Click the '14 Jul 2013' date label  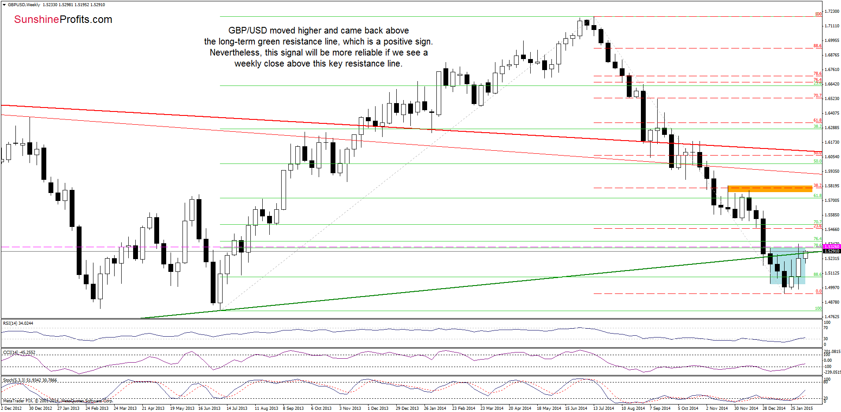coord(237,408)
